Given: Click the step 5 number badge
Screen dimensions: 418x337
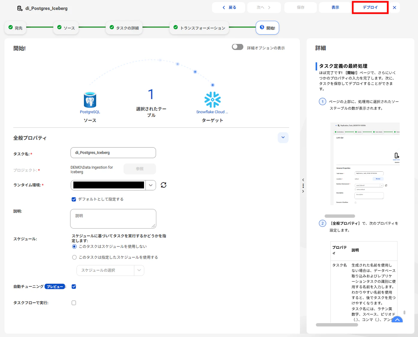Looking at the screenshot, I should click(x=262, y=27).
